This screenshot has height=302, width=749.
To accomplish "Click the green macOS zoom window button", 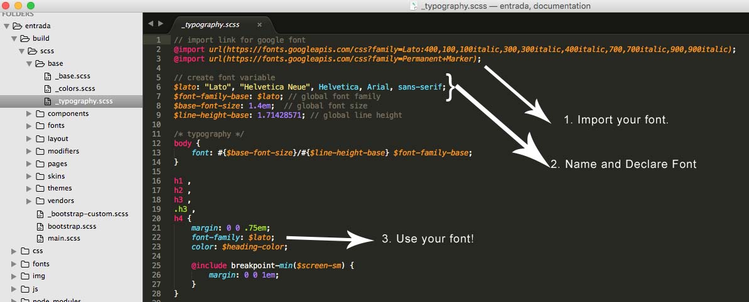I will coord(31,5).
